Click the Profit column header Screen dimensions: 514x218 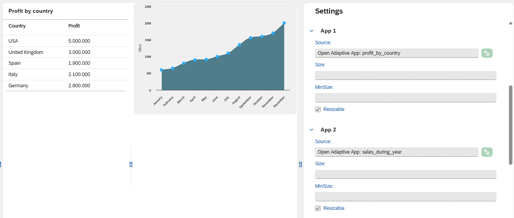pyautogui.click(x=74, y=26)
